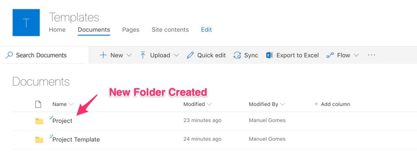
Task: Select the Project folder icon
Action: [x=39, y=121]
